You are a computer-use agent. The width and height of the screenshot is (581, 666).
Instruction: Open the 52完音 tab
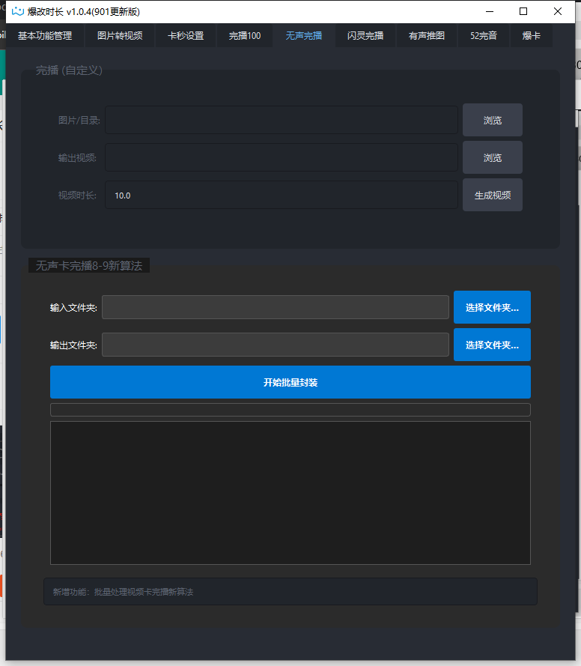click(484, 35)
